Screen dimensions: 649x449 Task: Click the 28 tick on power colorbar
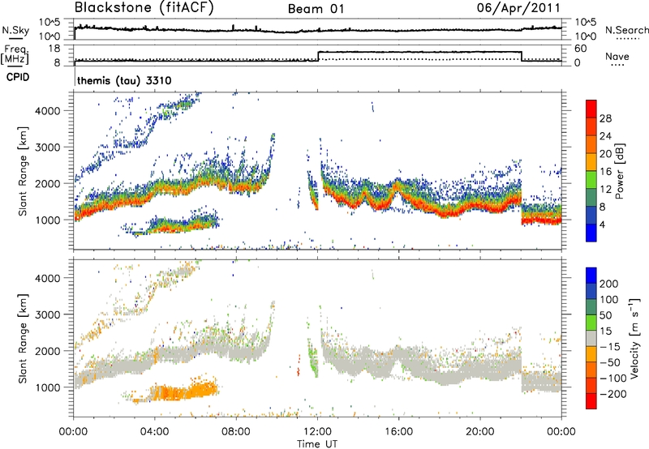click(605, 118)
